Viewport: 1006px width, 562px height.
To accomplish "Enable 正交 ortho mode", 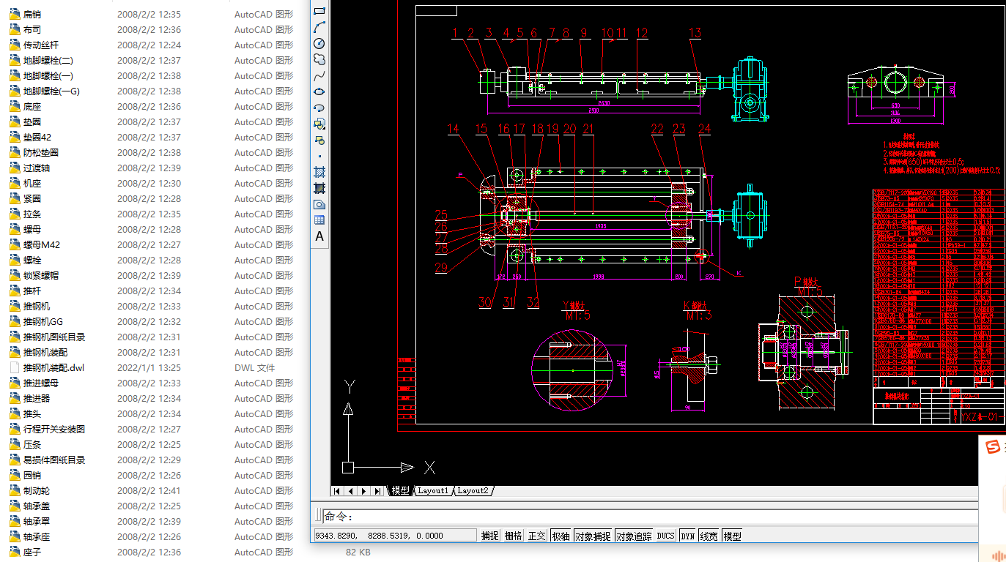I will [x=537, y=536].
